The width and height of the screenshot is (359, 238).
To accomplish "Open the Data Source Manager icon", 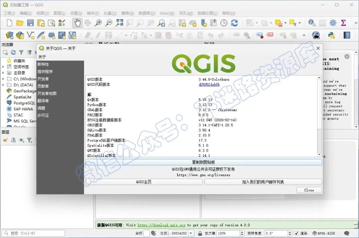I will coord(9,35).
